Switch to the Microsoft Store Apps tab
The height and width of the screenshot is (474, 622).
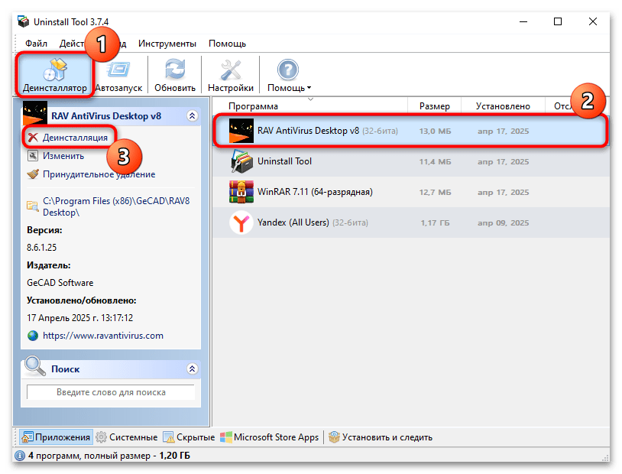[270, 437]
